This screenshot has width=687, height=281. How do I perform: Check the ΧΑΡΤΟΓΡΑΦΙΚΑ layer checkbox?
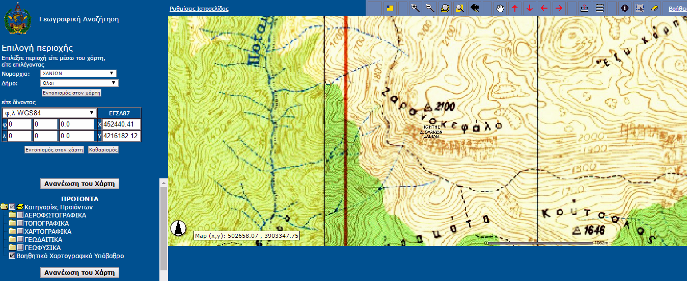(x=20, y=232)
